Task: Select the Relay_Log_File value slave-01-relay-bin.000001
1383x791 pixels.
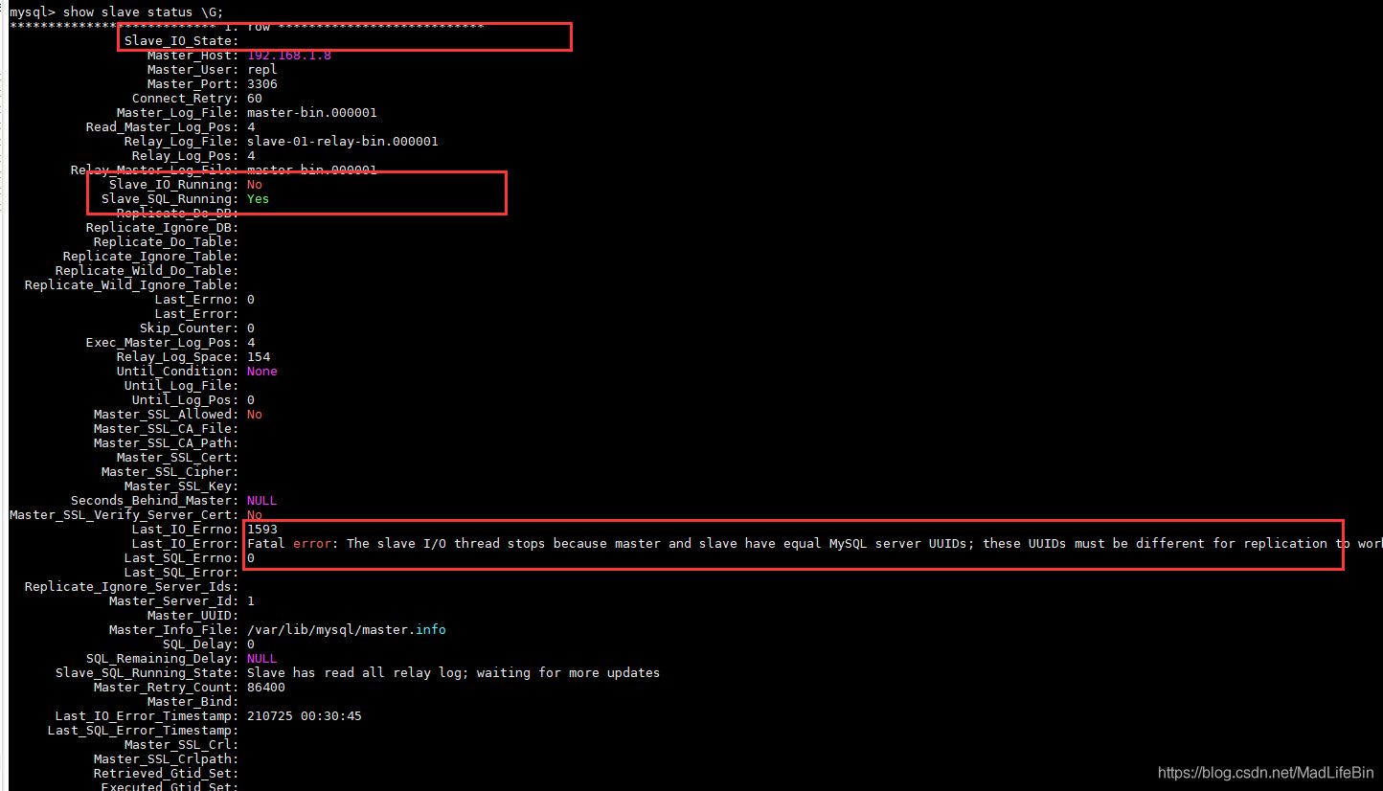Action: (x=342, y=142)
